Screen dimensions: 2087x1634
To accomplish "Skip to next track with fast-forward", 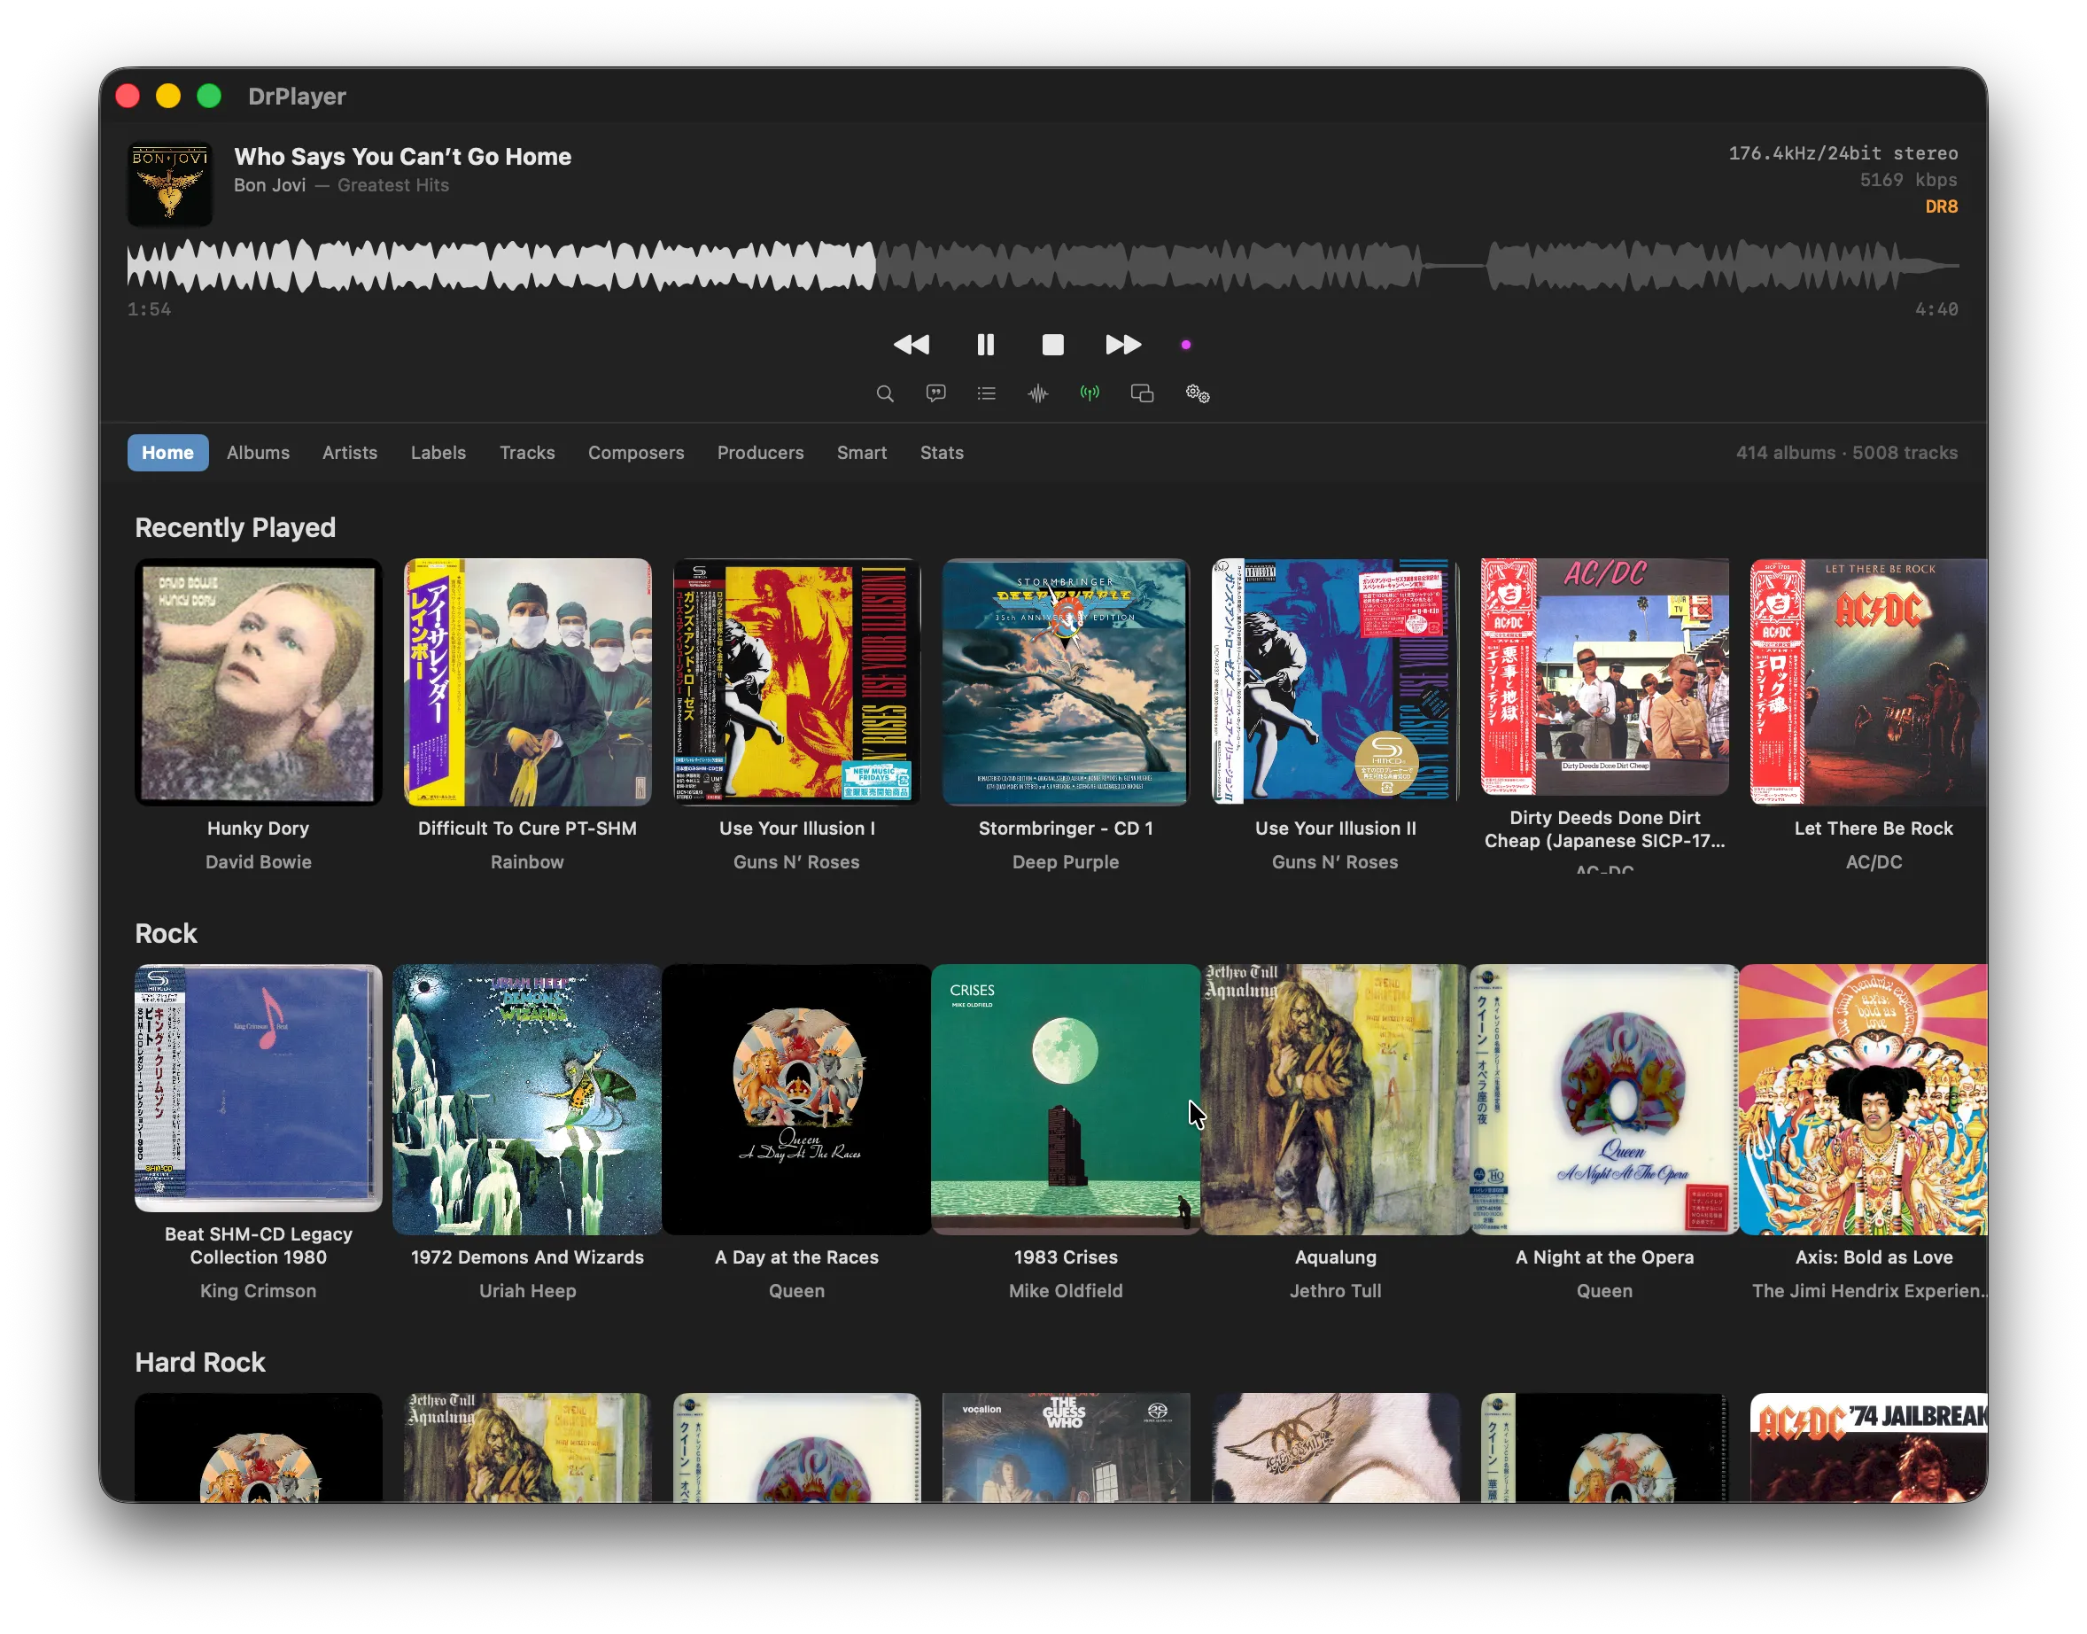I will (1123, 345).
